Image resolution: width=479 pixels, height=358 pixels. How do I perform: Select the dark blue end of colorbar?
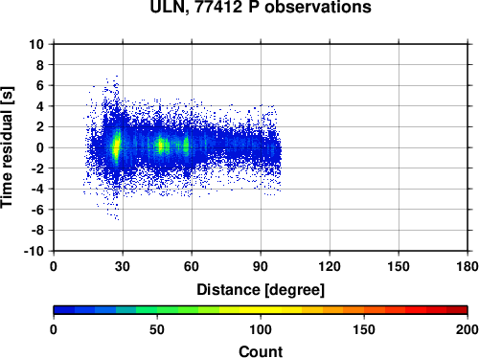click(64, 310)
